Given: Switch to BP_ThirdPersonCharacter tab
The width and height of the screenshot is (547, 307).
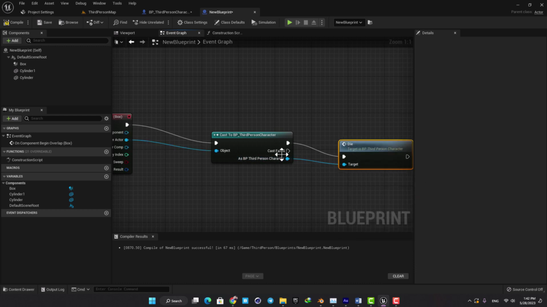Looking at the screenshot, I should pyautogui.click(x=170, y=12).
